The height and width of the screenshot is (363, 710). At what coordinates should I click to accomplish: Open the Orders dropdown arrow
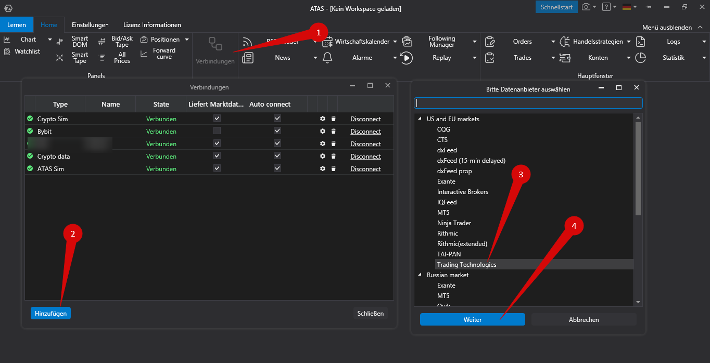click(553, 42)
